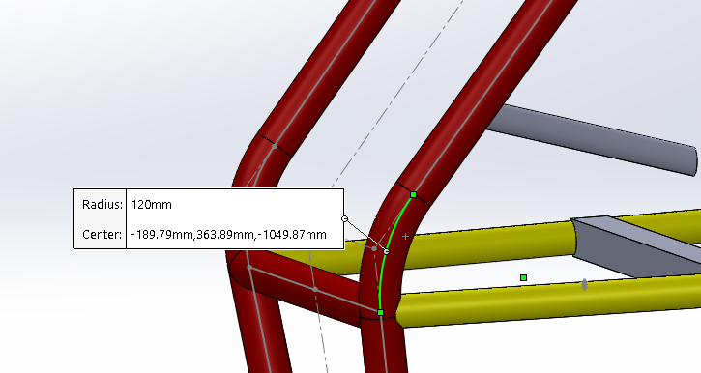Click the gray sketch point on lower yellow tube
This screenshot has height=373, width=701.
584,284
